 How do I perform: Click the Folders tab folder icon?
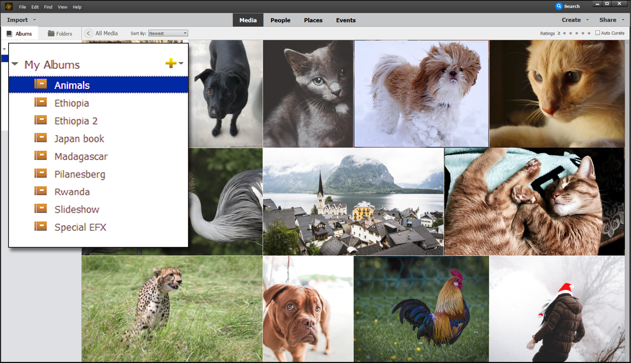(51, 33)
